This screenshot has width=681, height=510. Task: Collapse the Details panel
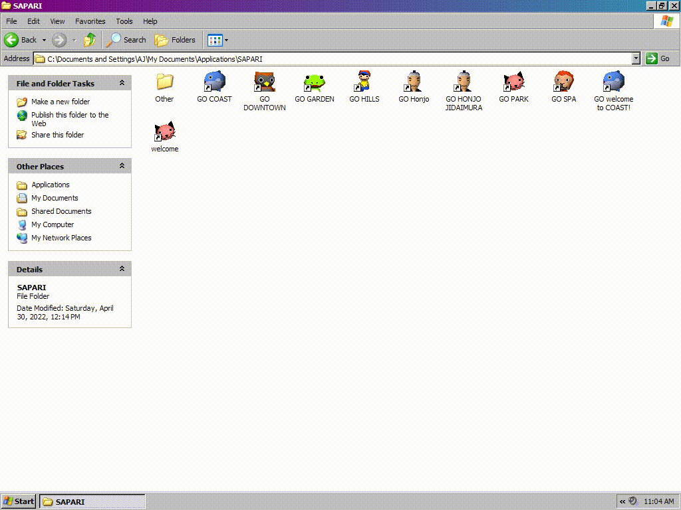[122, 269]
